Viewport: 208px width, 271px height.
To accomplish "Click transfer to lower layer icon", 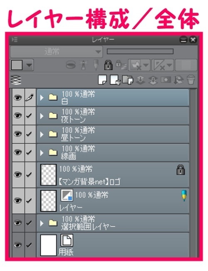I will tap(141, 80).
